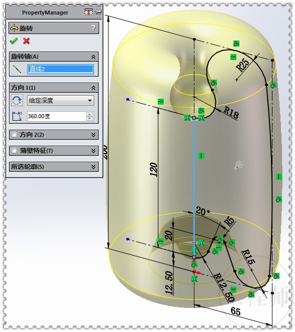Confirm the revolve with green checkmark
The height and width of the screenshot is (332, 295).
pyautogui.click(x=14, y=41)
